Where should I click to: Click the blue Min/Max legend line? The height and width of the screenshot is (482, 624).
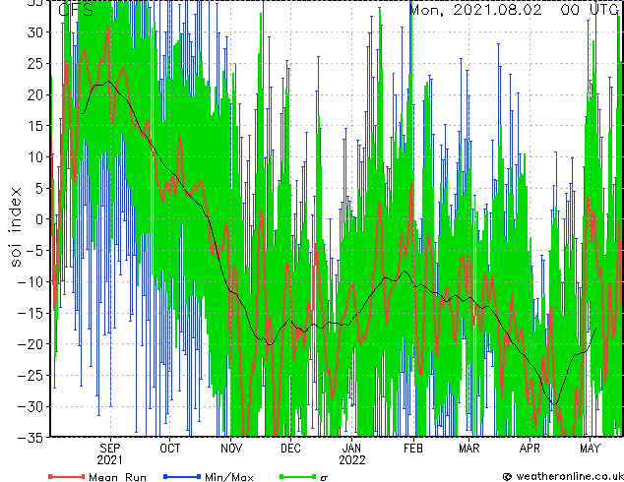coord(182,476)
